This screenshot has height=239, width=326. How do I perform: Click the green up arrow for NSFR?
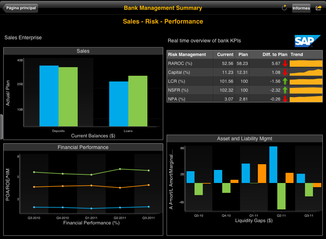(285, 90)
